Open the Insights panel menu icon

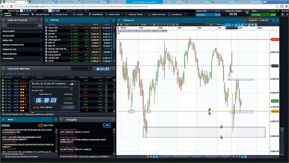[x=61, y=120]
